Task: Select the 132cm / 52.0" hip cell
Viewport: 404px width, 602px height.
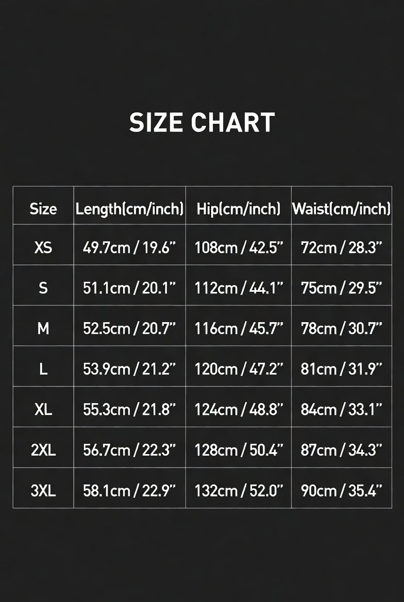Action: click(x=239, y=491)
